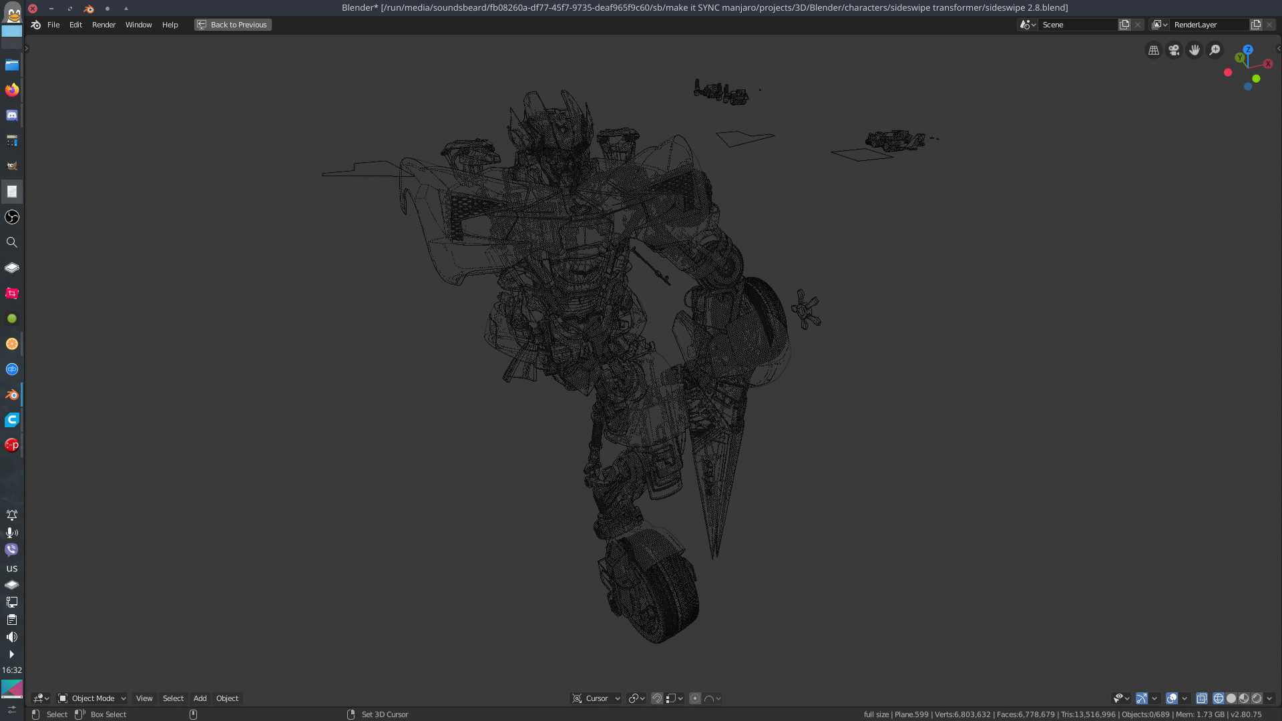Toggle proportional editing
The height and width of the screenshot is (721, 1282).
tap(695, 698)
